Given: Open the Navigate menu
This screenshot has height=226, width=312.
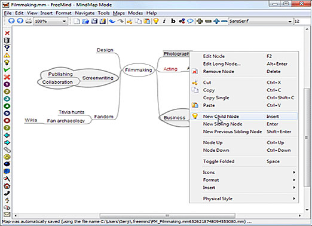Looking at the screenshot, I should click(x=85, y=13).
